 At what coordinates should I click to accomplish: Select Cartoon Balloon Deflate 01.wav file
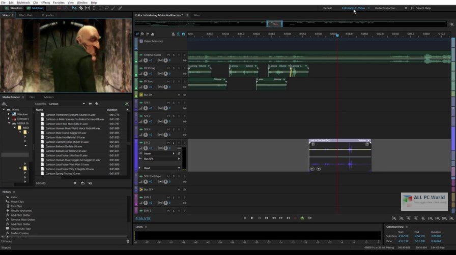click(64, 146)
